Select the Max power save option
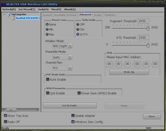 click(x=47, y=34)
